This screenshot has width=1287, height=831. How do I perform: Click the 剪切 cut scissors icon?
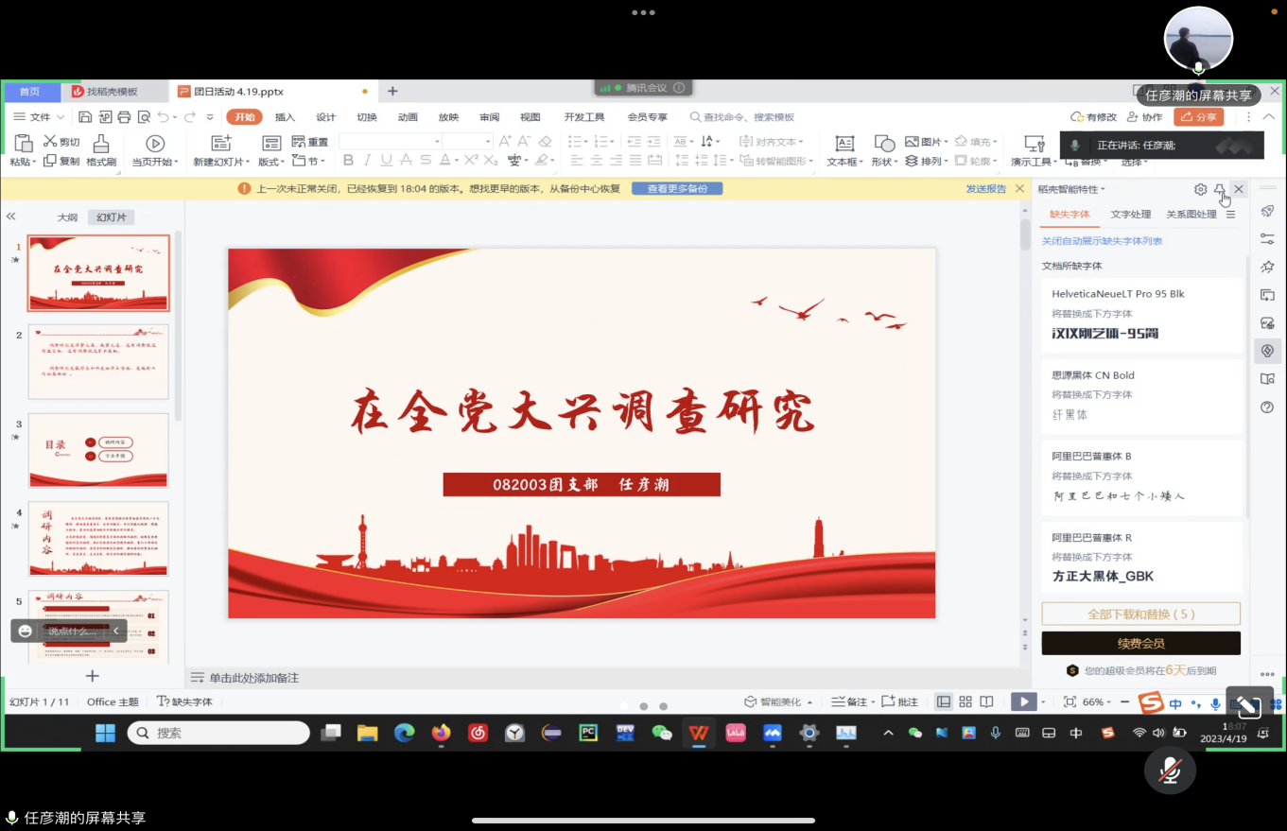coord(50,141)
